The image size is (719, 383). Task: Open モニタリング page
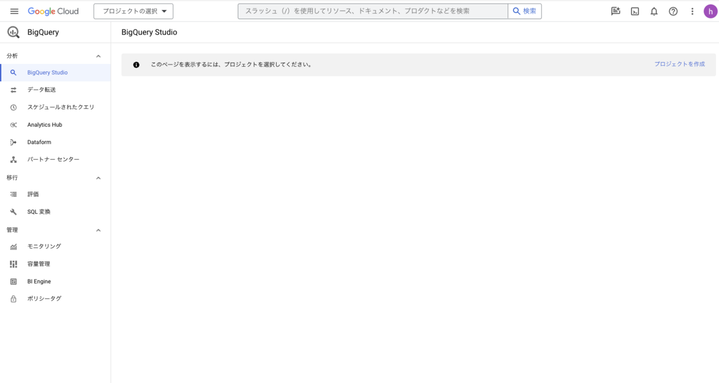[x=55, y=247]
